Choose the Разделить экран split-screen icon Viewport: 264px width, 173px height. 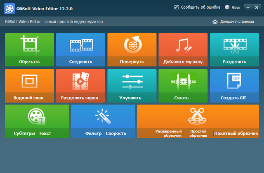[80, 81]
